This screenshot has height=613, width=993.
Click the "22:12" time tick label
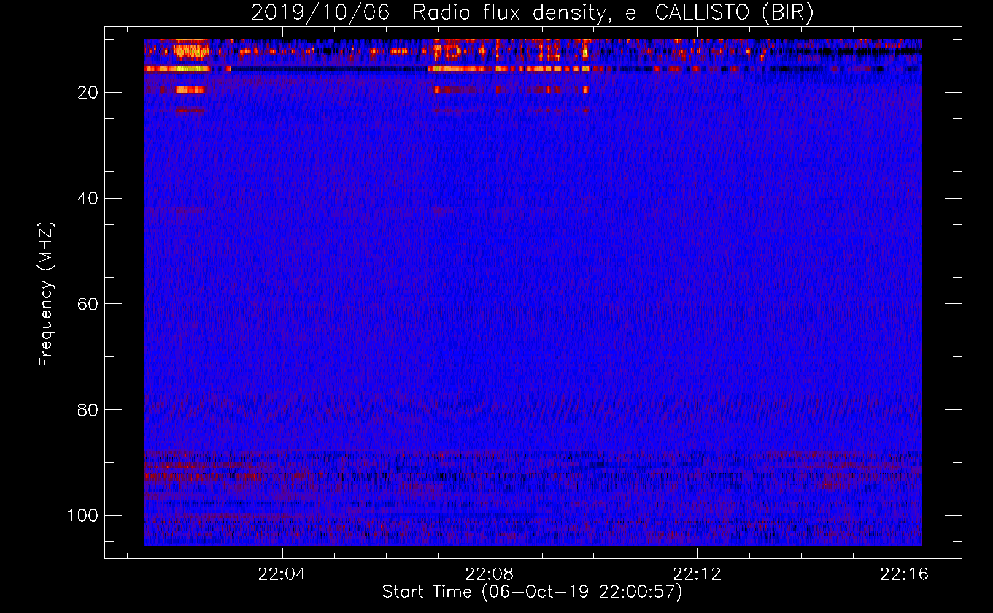(697, 574)
